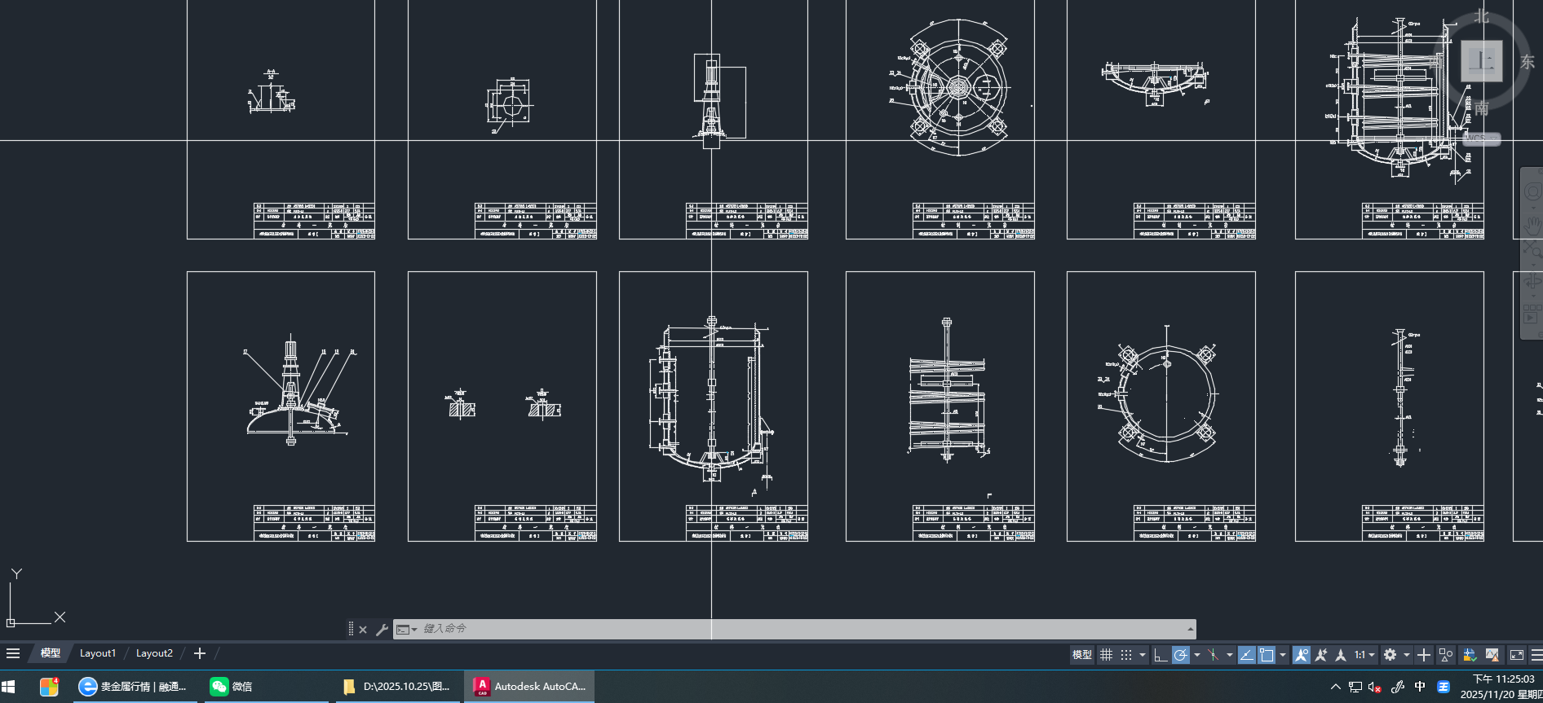This screenshot has height=703, width=1543.
Task: Show hidden system tray icons chevron
Action: point(1335,687)
